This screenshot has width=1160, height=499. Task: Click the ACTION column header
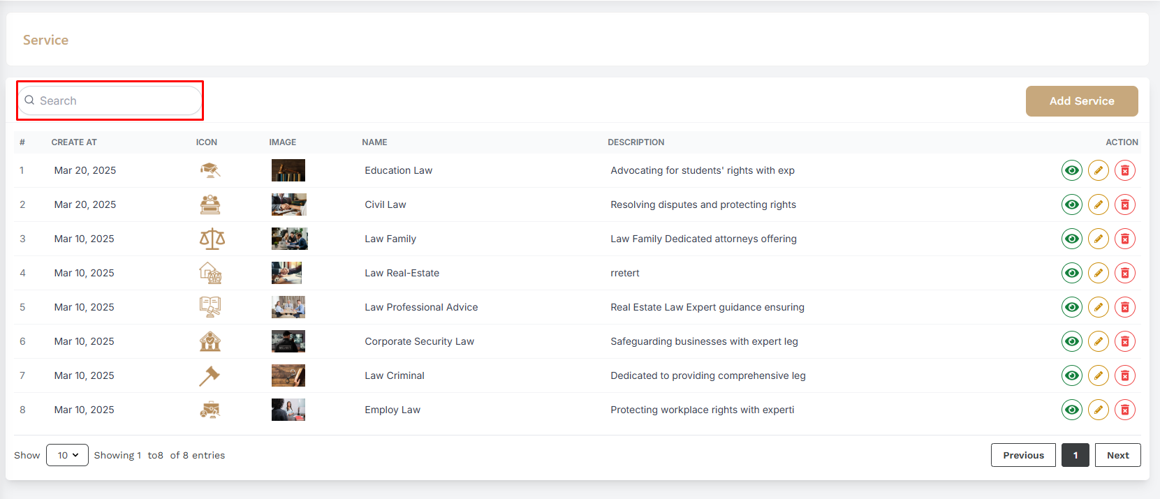pos(1122,142)
